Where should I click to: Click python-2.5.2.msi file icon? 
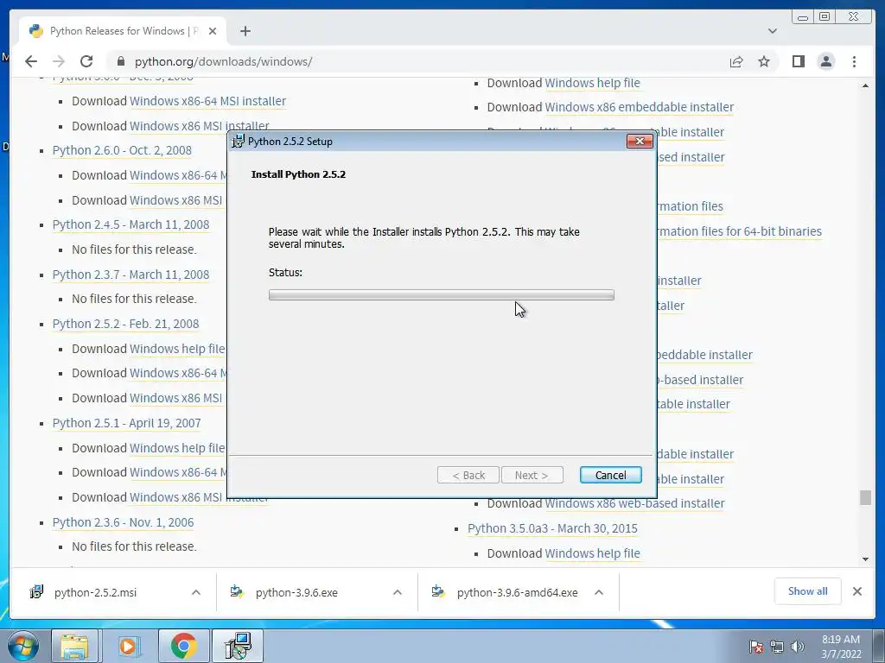pyautogui.click(x=36, y=592)
